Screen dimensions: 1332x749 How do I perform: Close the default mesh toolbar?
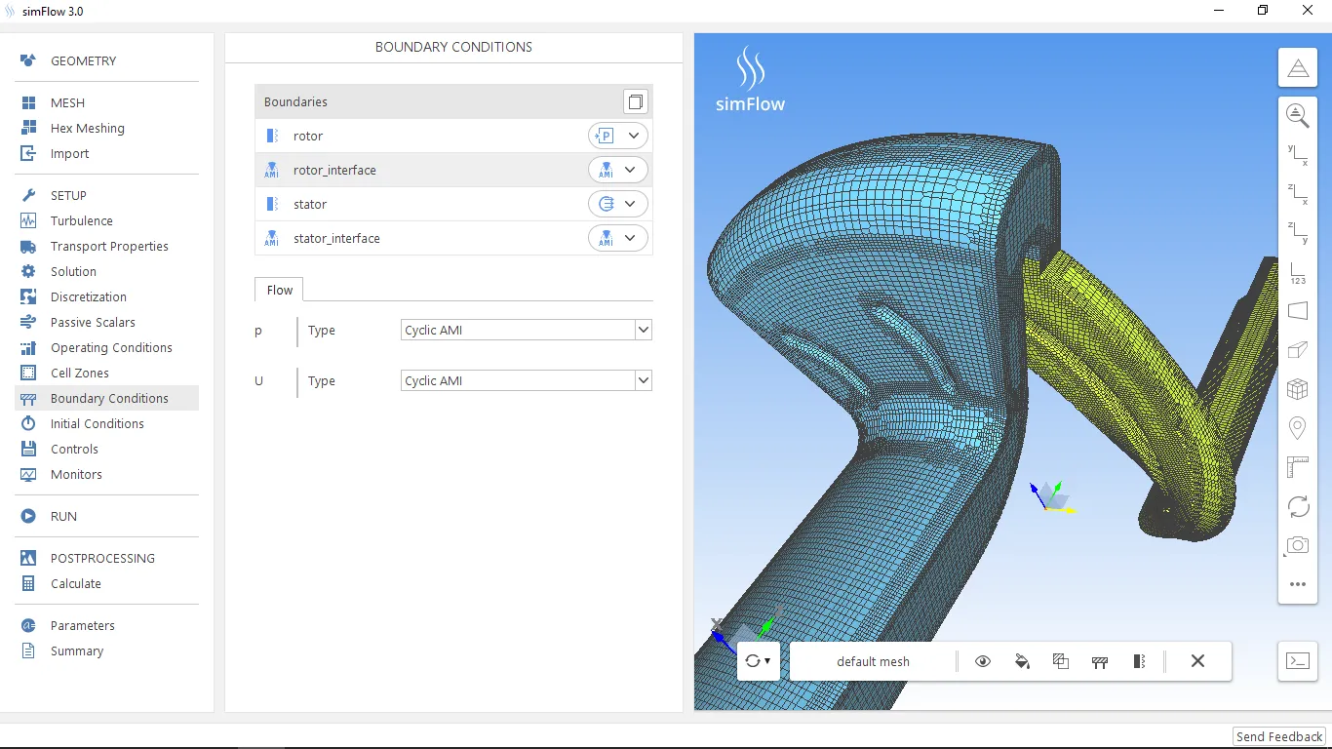coord(1197,661)
